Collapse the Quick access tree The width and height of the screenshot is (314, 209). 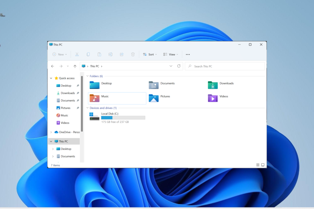[51, 78]
